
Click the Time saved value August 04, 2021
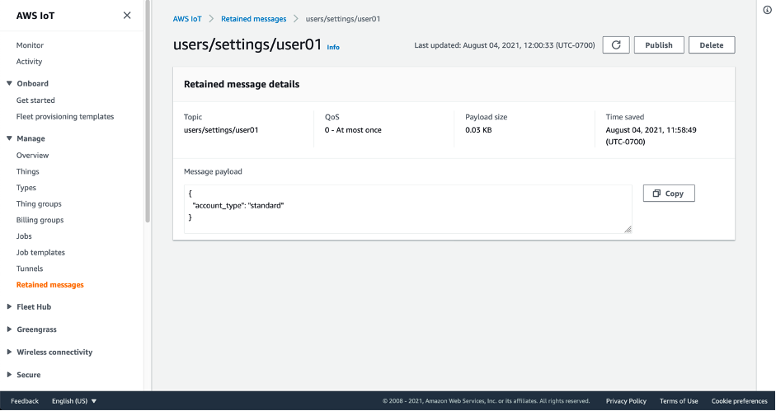click(651, 136)
